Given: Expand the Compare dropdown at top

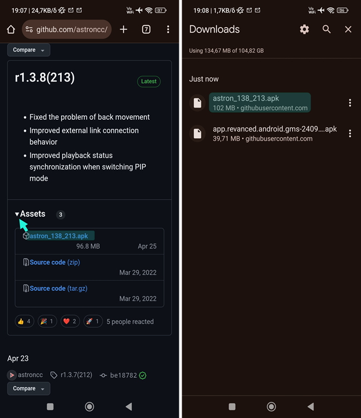Looking at the screenshot, I should pos(28,50).
